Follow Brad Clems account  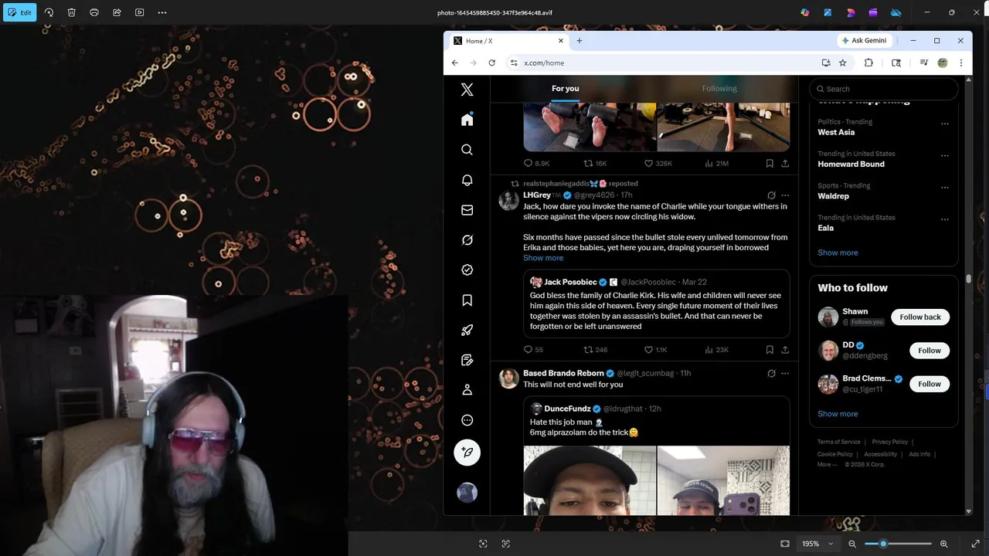pyautogui.click(x=930, y=384)
